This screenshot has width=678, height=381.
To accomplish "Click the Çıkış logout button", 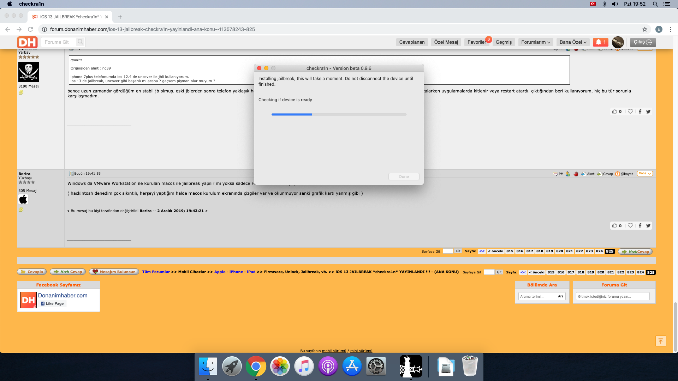I will [643, 42].
